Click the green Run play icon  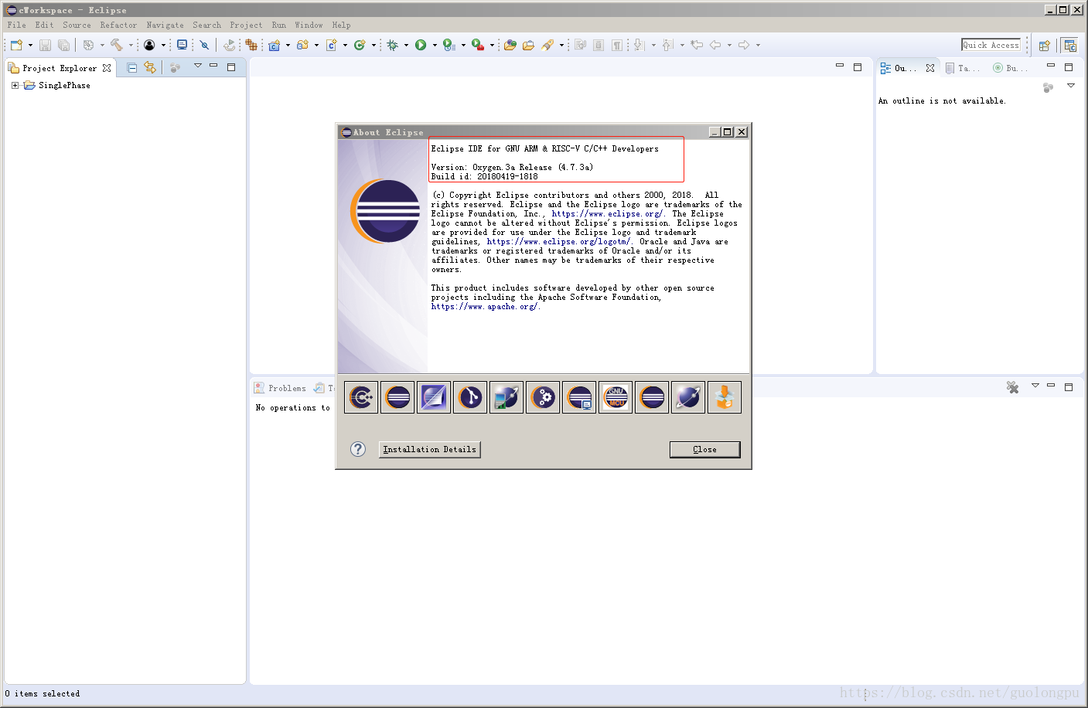point(421,46)
